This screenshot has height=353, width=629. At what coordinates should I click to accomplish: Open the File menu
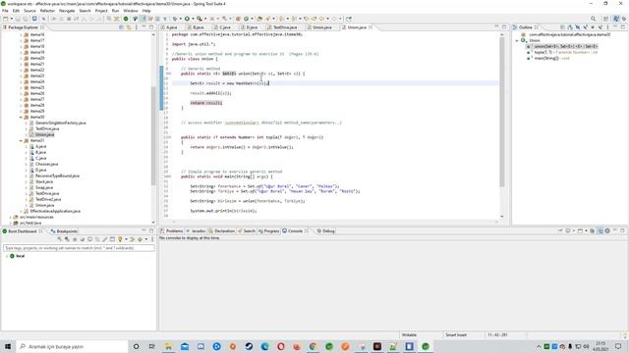click(5, 11)
